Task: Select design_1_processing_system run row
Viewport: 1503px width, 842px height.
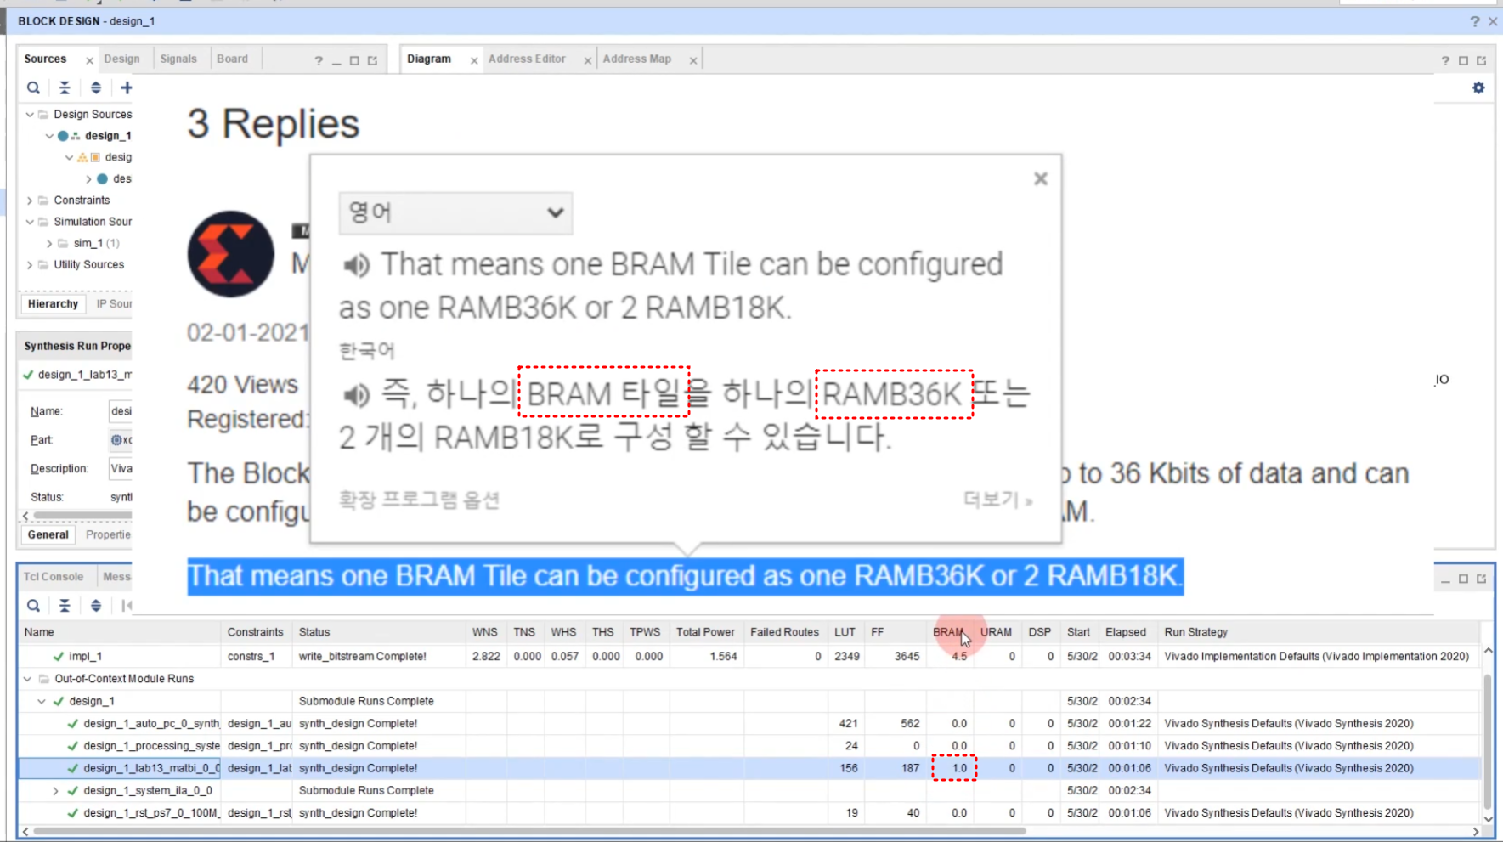Action: 750,745
